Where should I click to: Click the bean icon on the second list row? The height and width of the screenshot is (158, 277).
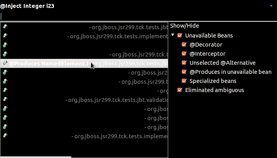(5, 36)
